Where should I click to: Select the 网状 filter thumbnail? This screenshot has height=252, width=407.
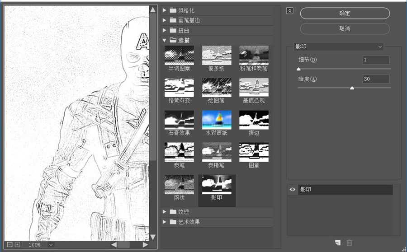pos(179,185)
